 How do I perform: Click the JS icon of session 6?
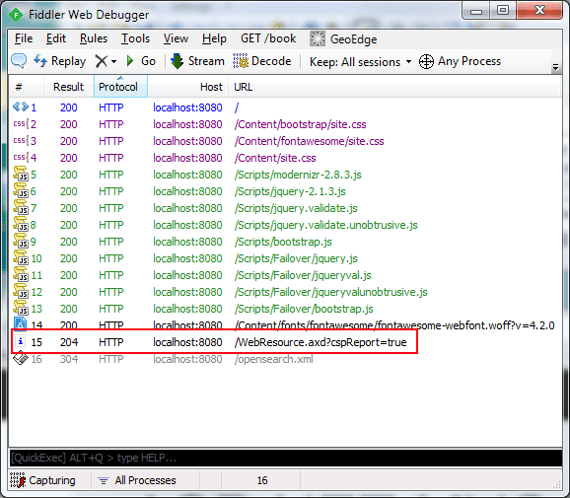coord(21,190)
